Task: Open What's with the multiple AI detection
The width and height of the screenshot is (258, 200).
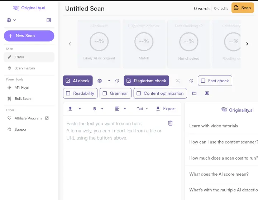Action: (x=224, y=190)
